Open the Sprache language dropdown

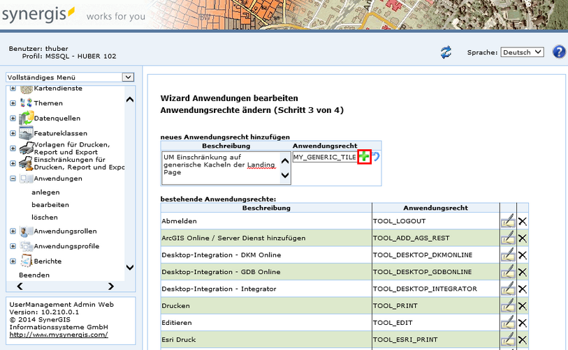click(523, 52)
